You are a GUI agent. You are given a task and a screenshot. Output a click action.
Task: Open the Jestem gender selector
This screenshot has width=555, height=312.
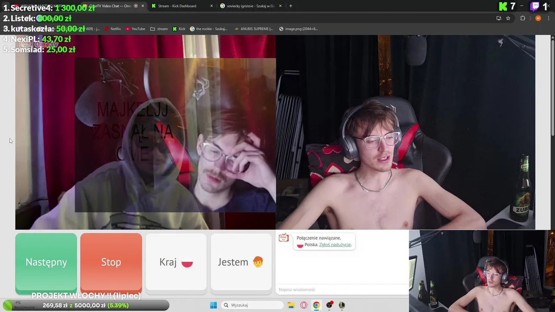pyautogui.click(x=241, y=262)
